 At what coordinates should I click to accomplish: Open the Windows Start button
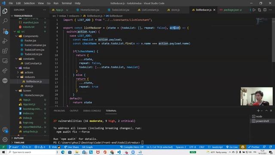coord(3,152)
